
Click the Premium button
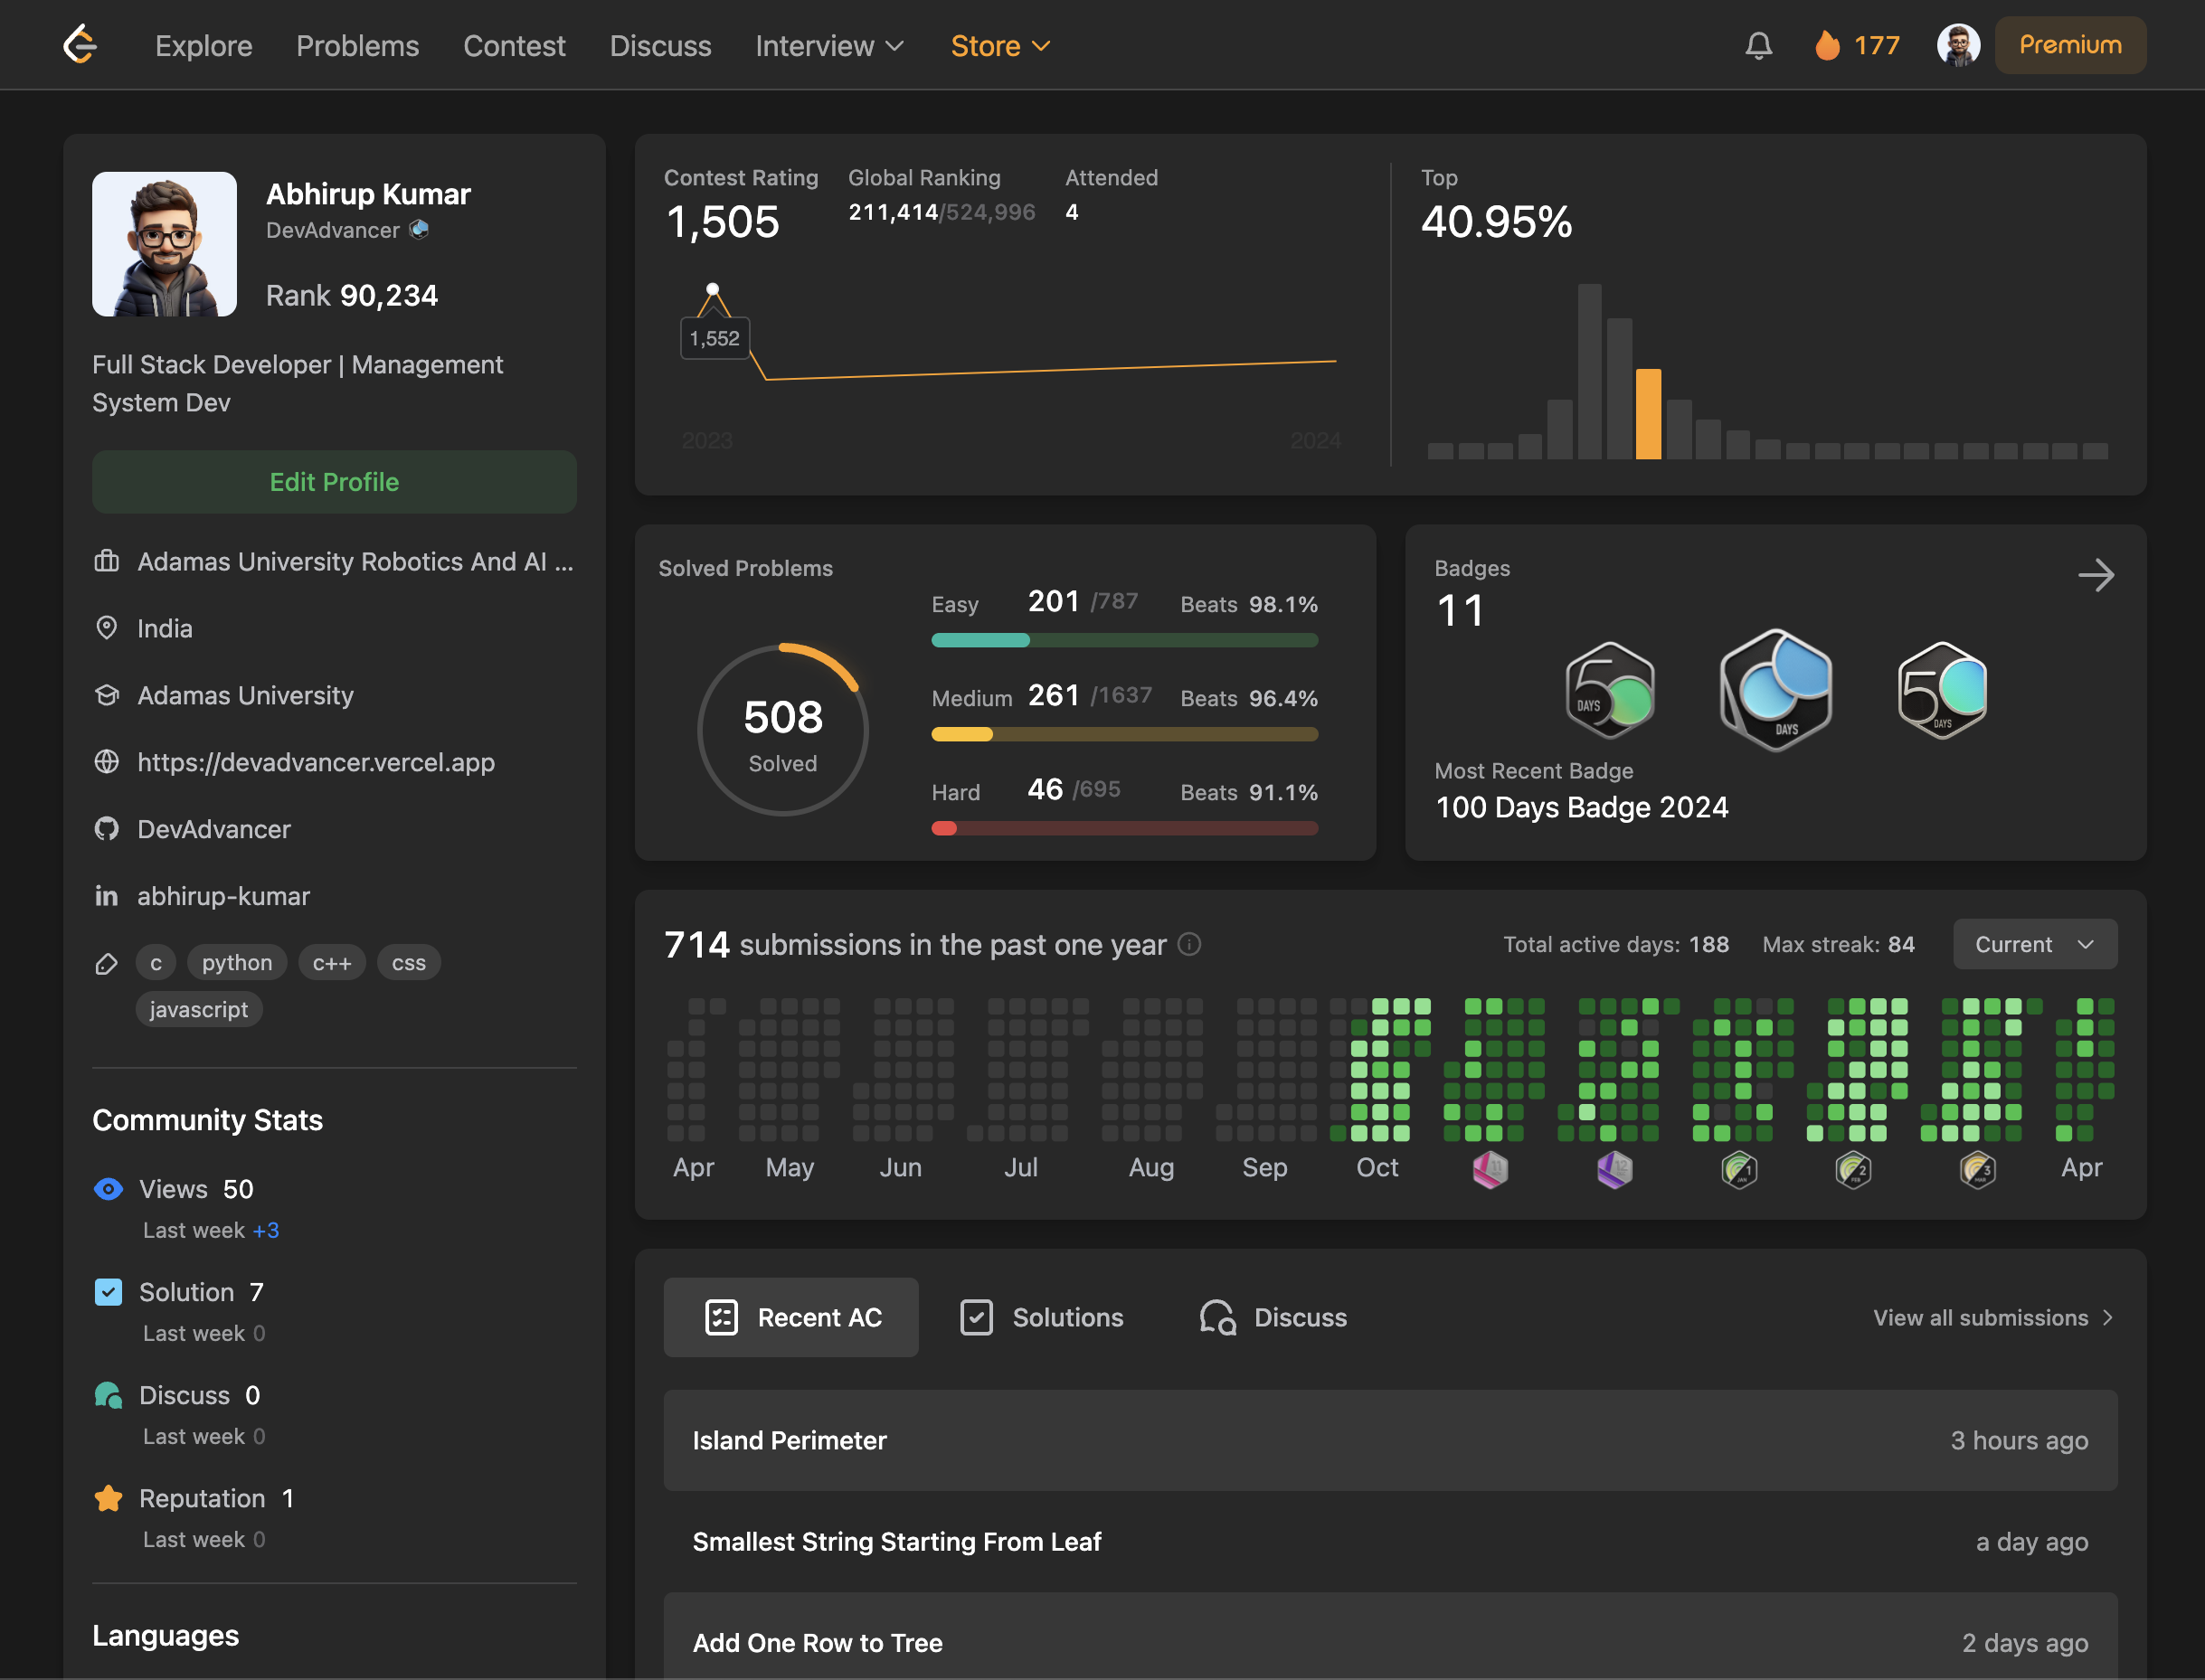2070,45
